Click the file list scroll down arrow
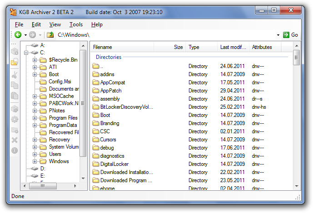 297,186
